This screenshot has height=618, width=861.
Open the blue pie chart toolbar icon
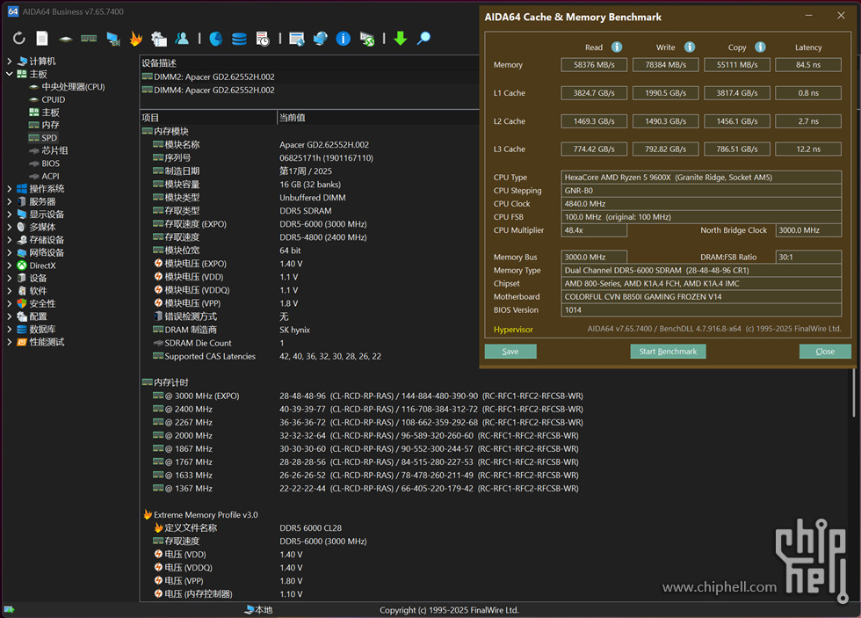[x=215, y=39]
